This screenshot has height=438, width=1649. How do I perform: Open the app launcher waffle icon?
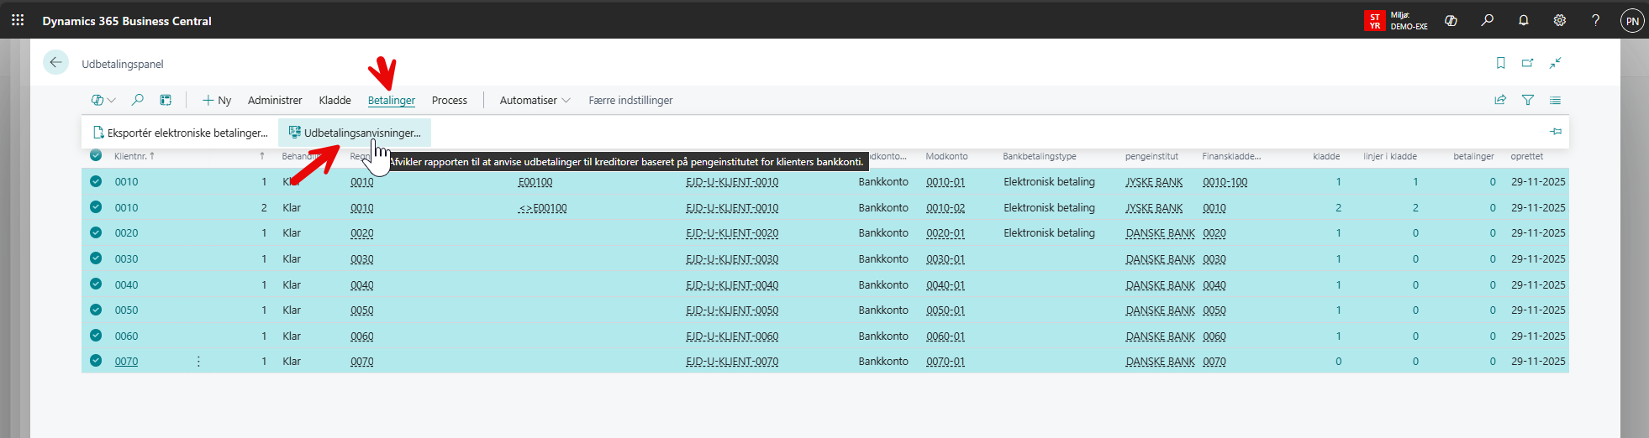[18, 20]
